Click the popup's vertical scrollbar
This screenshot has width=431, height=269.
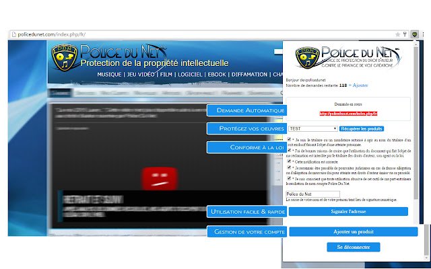tap(416, 123)
